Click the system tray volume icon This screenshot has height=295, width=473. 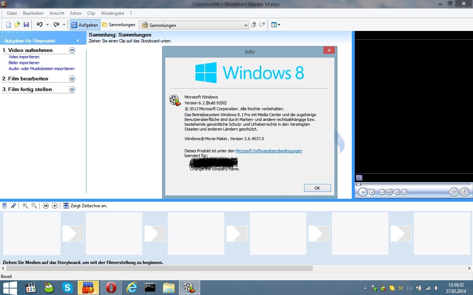437,288
